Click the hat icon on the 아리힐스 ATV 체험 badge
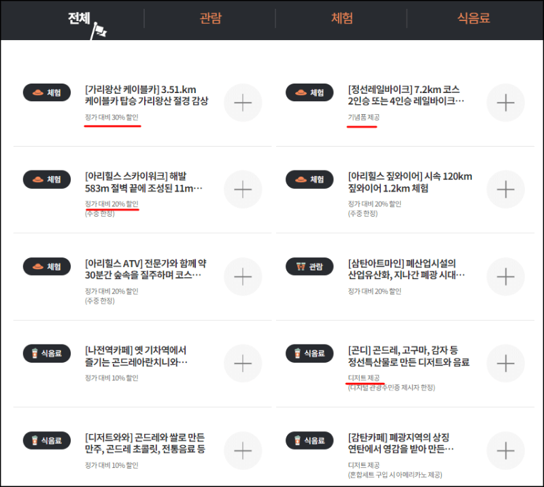Image resolution: width=544 pixels, height=487 pixels. tap(38, 266)
